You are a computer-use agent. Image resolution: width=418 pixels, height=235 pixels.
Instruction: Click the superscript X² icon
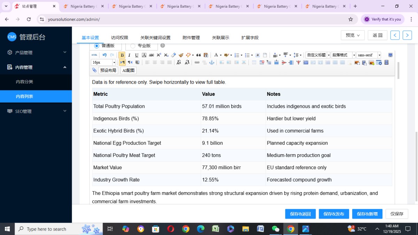click(159, 55)
